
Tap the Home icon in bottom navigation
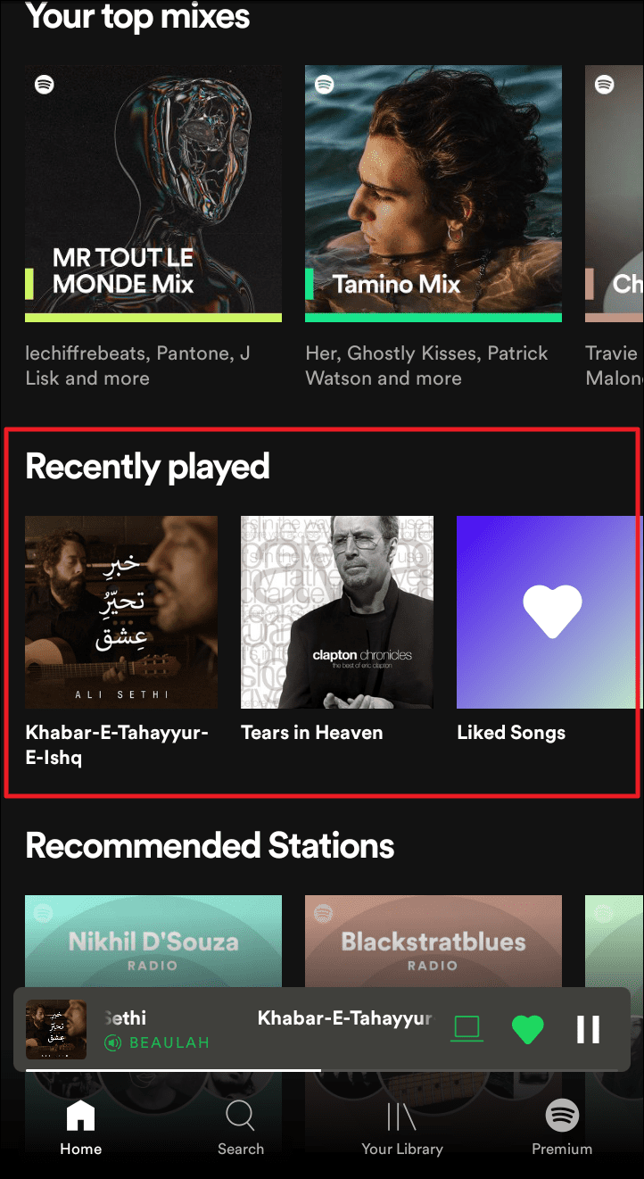(80, 1117)
